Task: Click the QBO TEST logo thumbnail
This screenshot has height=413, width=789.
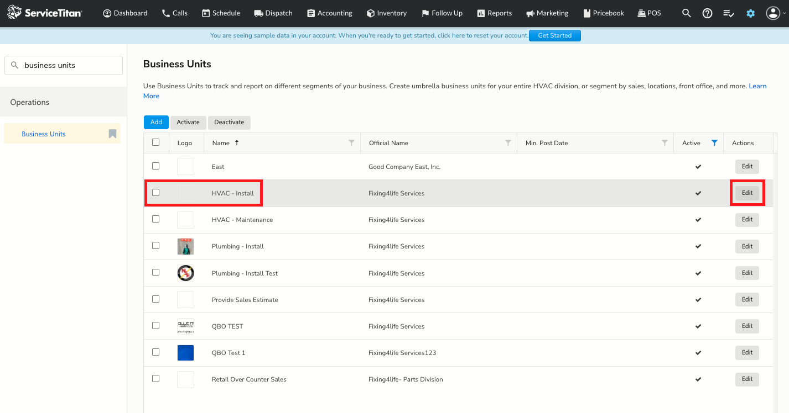Action: [185, 326]
